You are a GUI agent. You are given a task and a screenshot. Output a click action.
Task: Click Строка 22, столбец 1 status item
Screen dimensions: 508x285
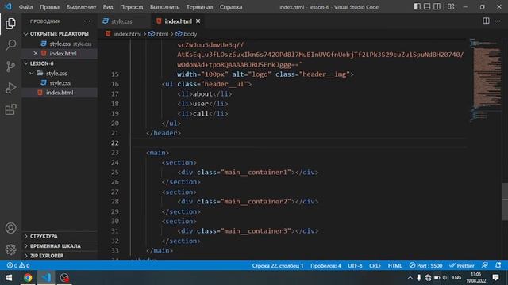278,266
